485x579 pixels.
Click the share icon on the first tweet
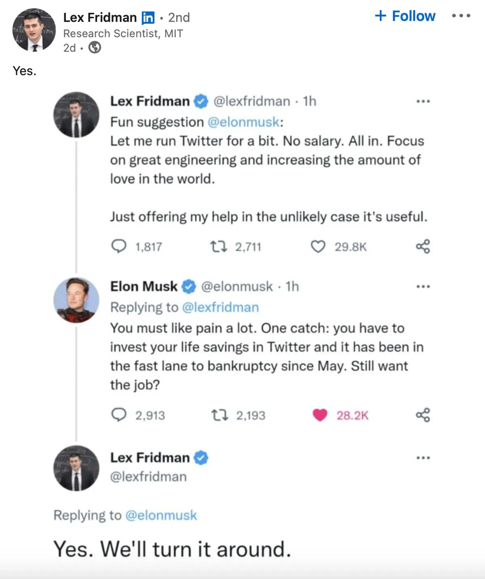(423, 246)
